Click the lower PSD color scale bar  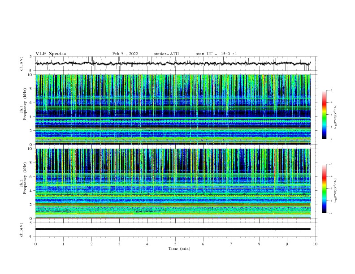coord(324,188)
